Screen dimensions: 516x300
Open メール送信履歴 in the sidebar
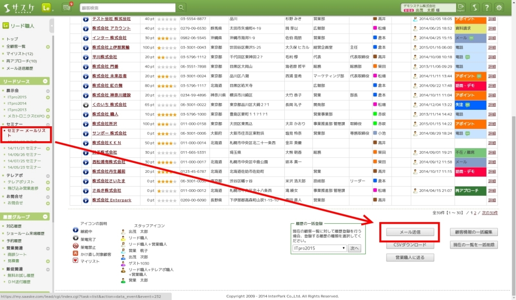tap(20, 68)
